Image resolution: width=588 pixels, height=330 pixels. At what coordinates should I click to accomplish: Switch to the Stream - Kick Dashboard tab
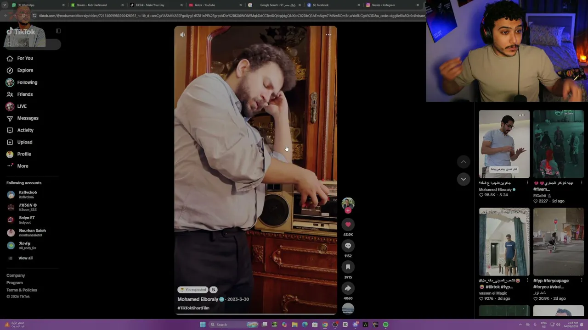click(96, 5)
